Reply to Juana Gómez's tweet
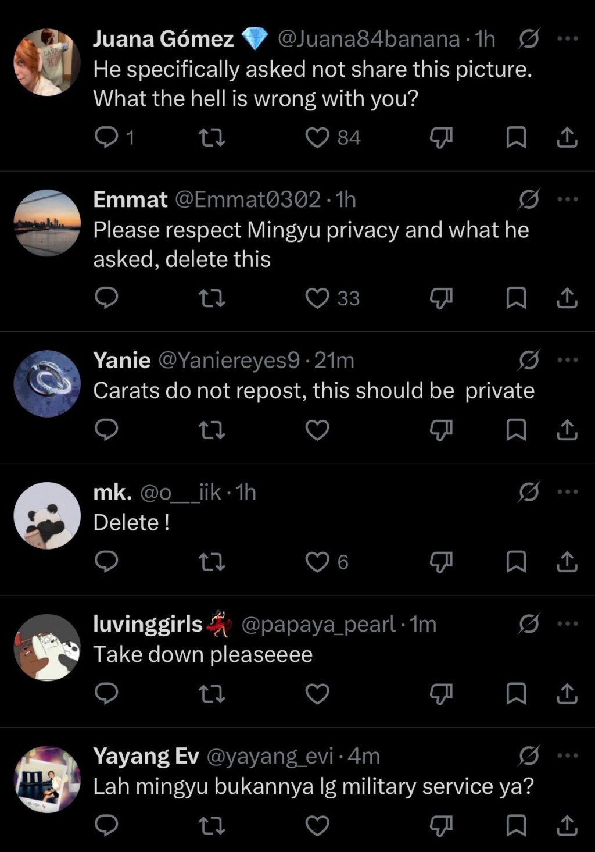 tap(106, 138)
